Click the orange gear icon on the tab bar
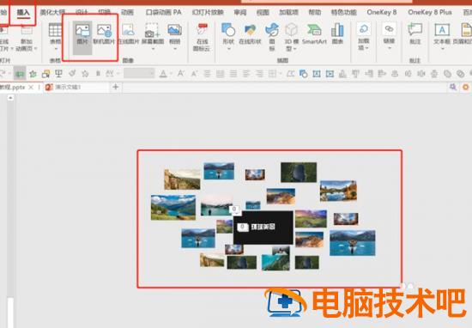The height and width of the screenshot is (328, 472). click(466, 87)
